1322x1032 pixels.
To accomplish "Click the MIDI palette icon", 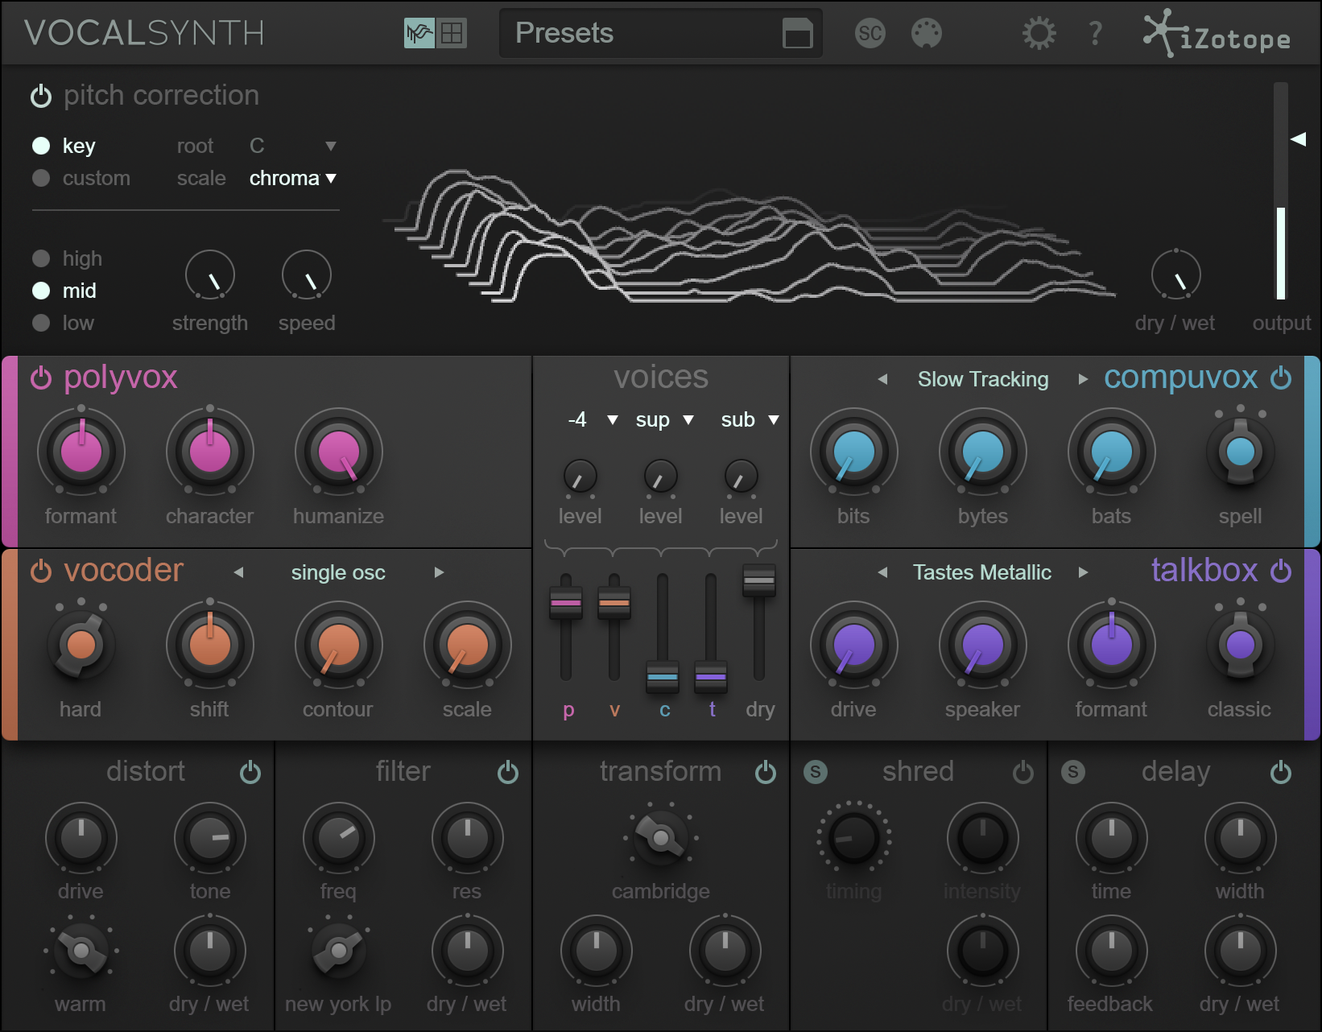I will (926, 34).
